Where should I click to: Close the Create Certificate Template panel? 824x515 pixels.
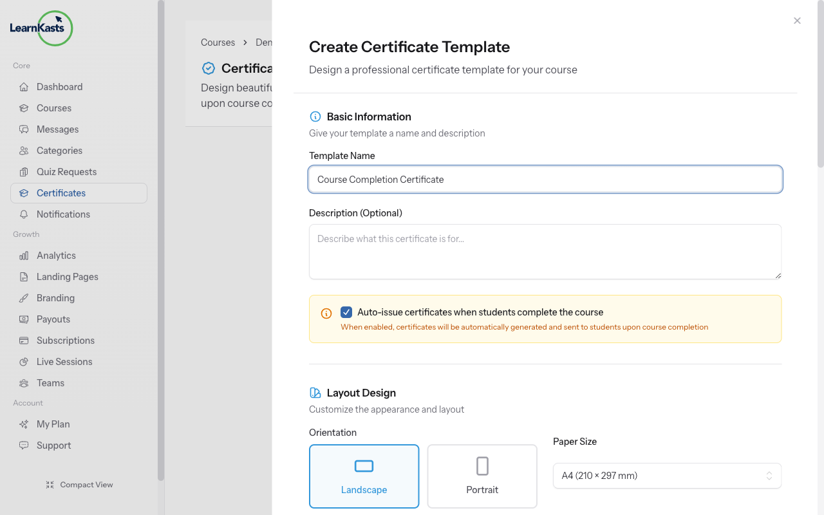click(797, 21)
